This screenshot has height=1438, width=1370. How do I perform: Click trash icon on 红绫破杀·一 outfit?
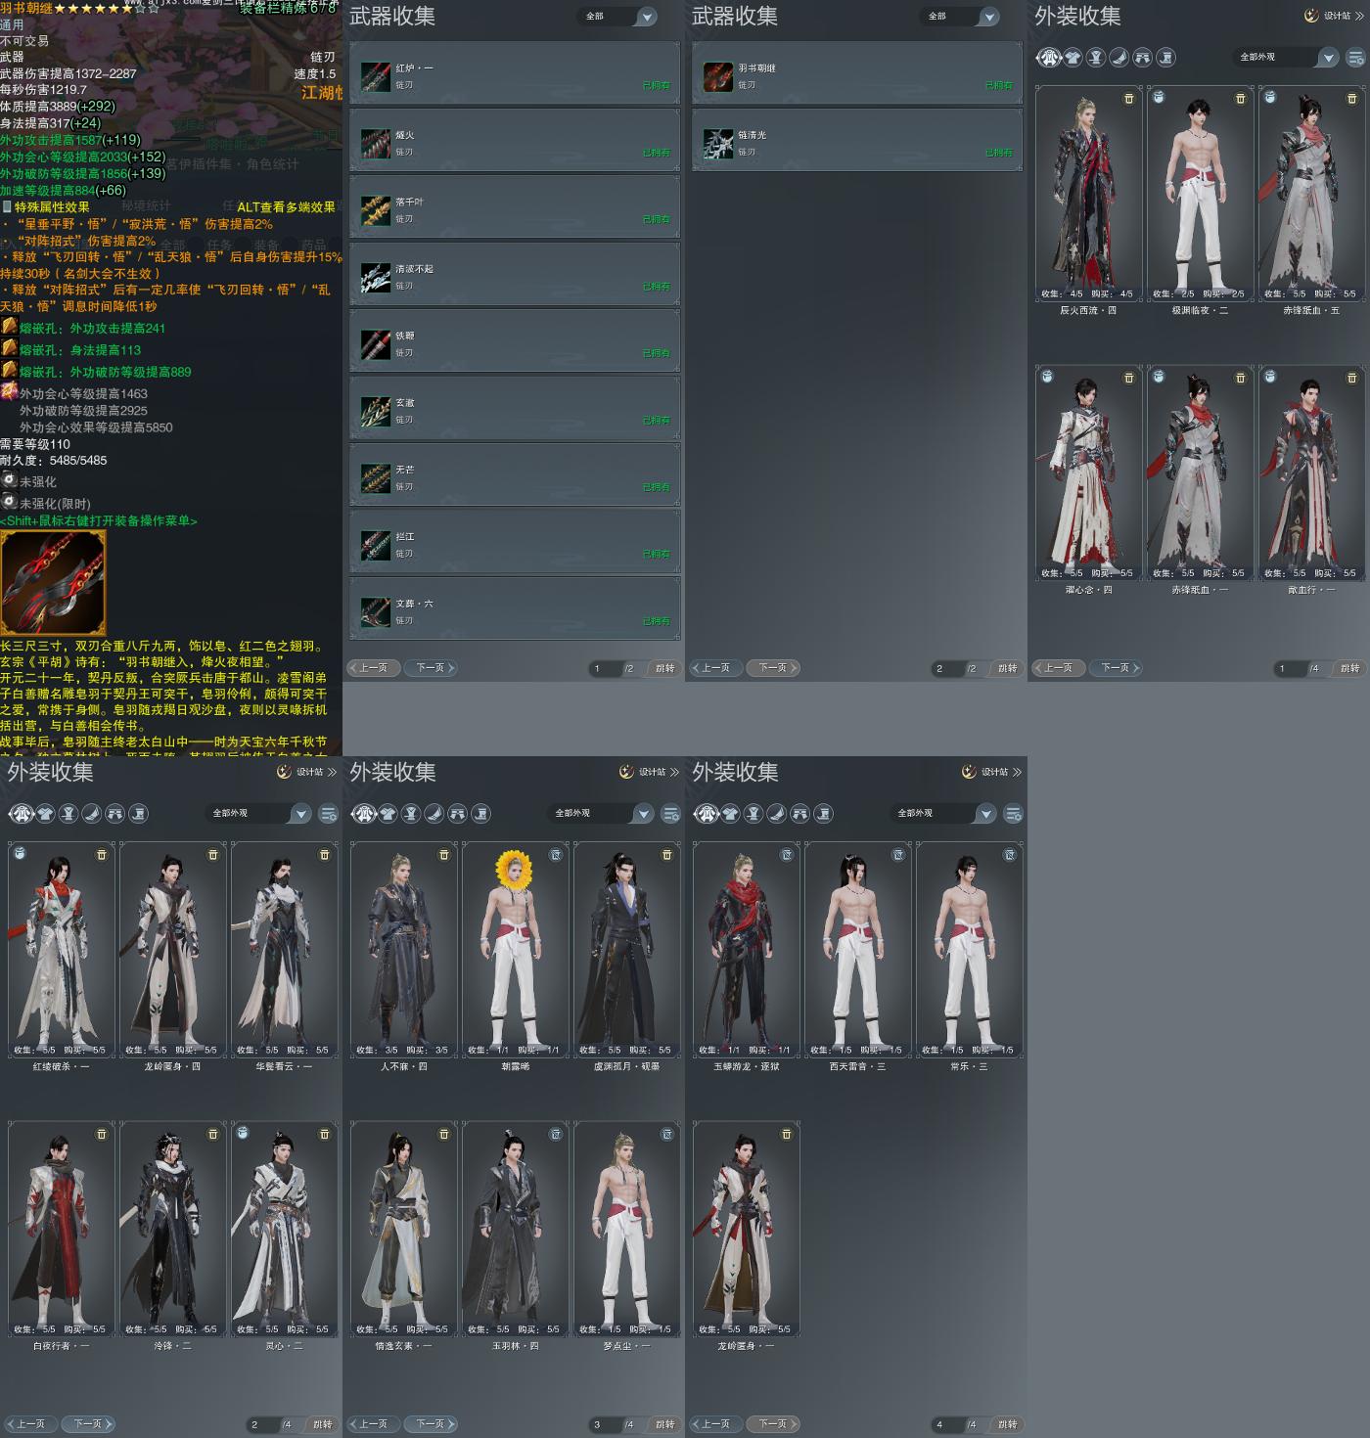(x=101, y=855)
